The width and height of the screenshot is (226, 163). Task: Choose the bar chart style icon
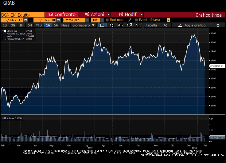(x=120, y=25)
